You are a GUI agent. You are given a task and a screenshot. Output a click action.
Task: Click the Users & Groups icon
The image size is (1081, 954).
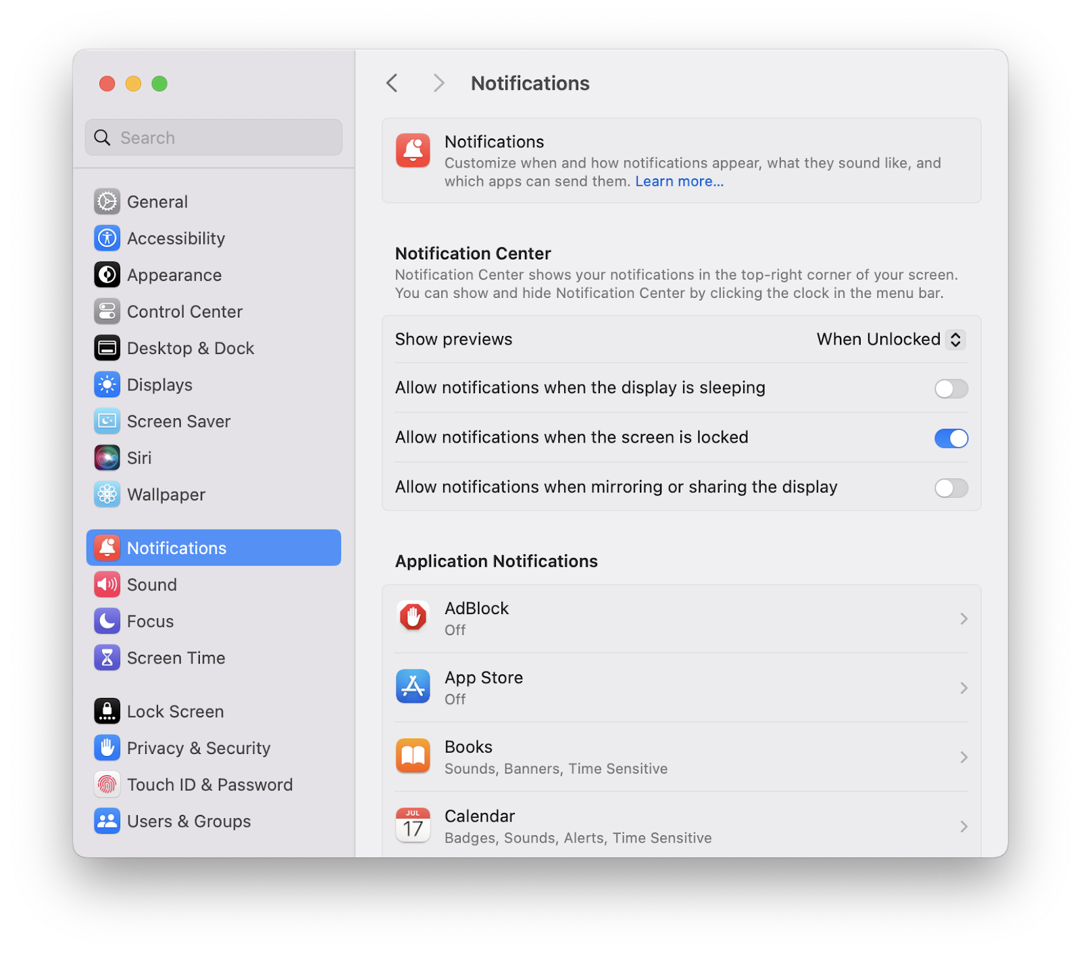point(107,821)
